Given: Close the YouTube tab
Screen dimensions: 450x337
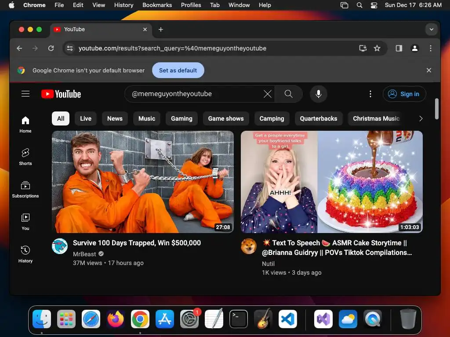Looking at the screenshot, I should pyautogui.click(x=145, y=29).
